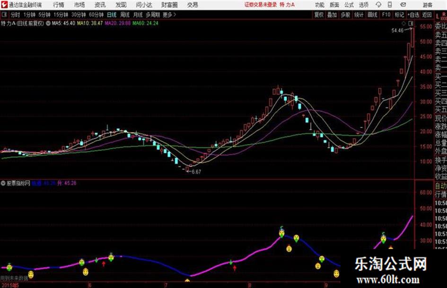The width and height of the screenshot is (447, 288).
Task: Click the 通达信 red logo icon
Action: point(4,5)
